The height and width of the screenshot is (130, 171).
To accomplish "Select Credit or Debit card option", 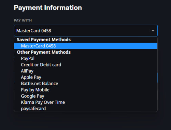I will coord(86,65).
